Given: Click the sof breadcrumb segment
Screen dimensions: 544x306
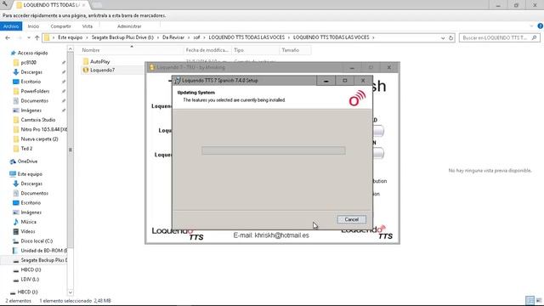Looking at the screenshot, I should point(196,37).
